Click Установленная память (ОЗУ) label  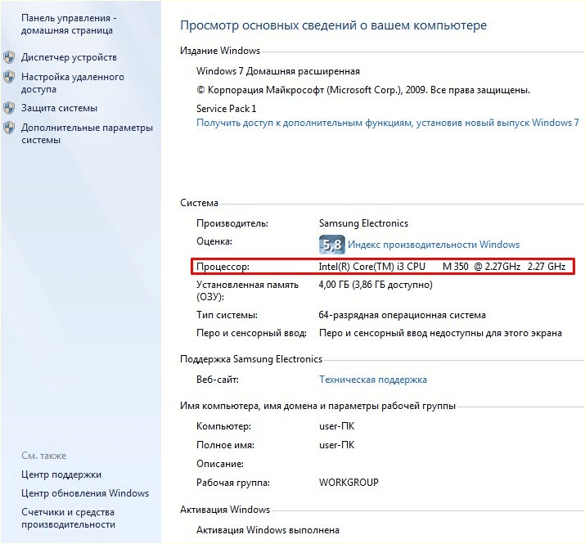[247, 290]
